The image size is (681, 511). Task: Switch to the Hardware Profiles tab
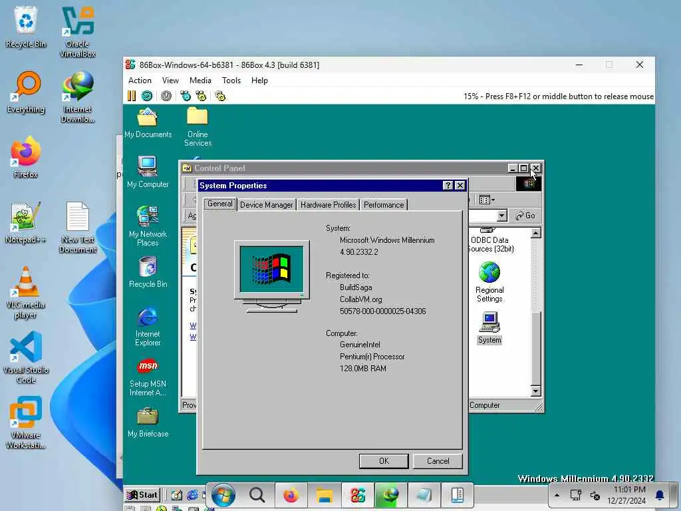click(328, 205)
